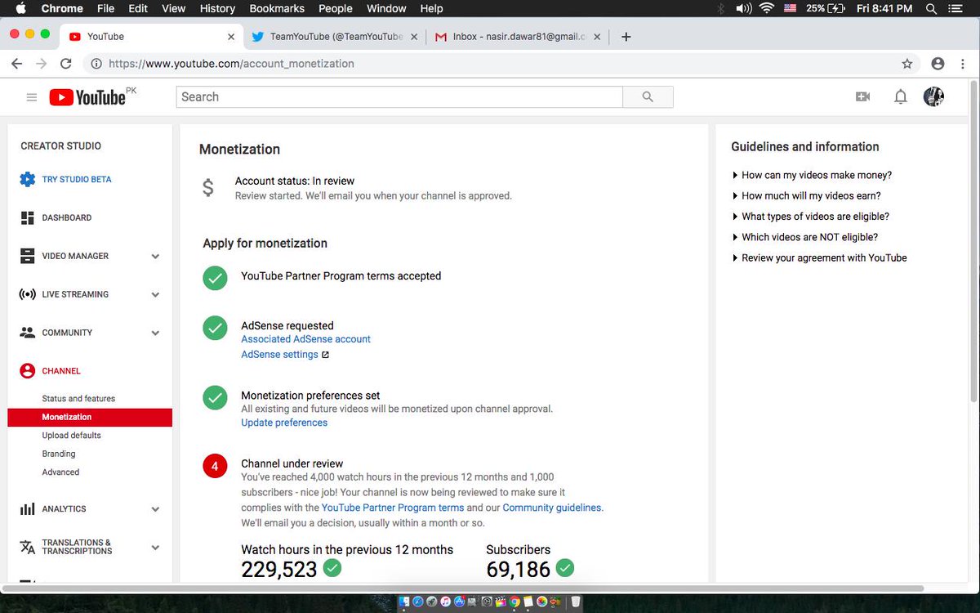Open Branding sidebar item
Image resolution: width=980 pixels, height=613 pixels.
59,454
